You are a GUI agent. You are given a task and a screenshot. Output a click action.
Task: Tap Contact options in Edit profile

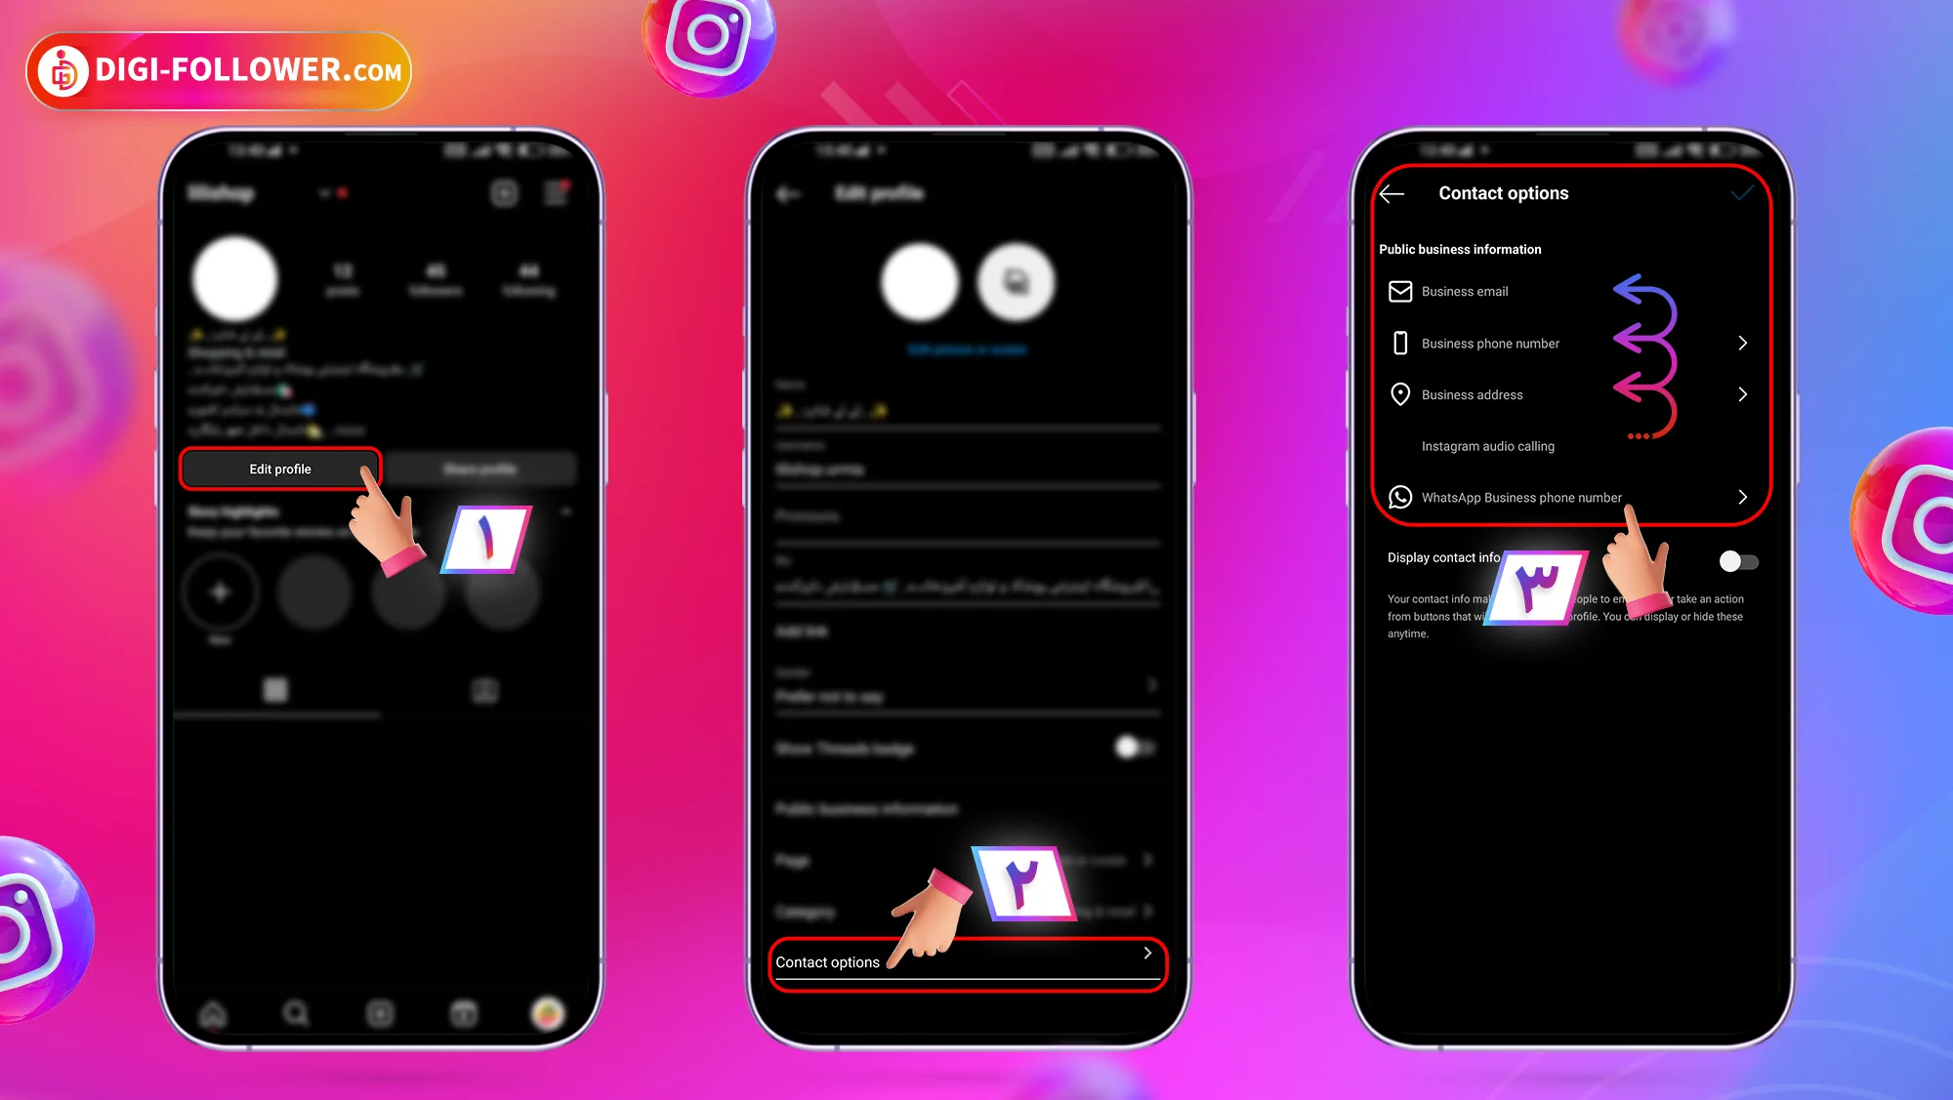(962, 960)
